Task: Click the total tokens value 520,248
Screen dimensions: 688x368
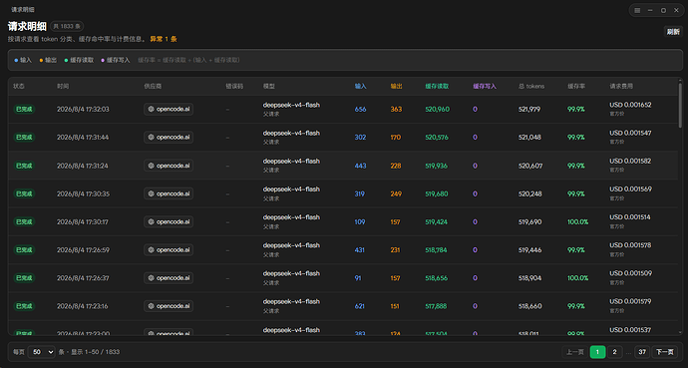Action: pos(530,193)
